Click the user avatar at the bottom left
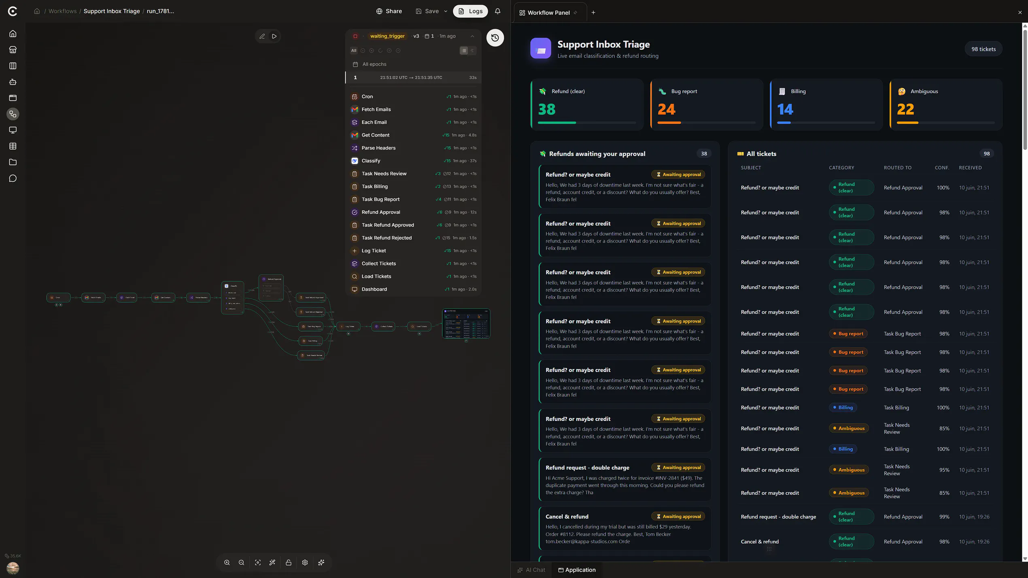The height and width of the screenshot is (578, 1028). (x=13, y=568)
